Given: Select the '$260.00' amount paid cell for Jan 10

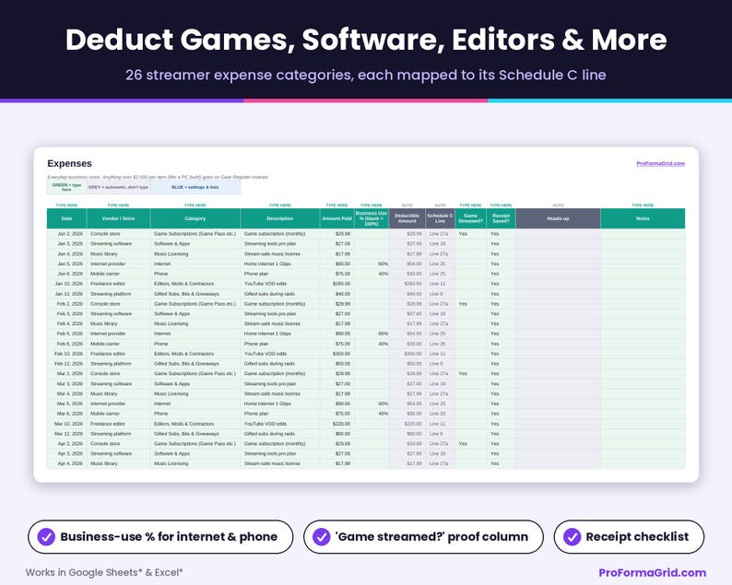Looking at the screenshot, I should pyautogui.click(x=336, y=284).
